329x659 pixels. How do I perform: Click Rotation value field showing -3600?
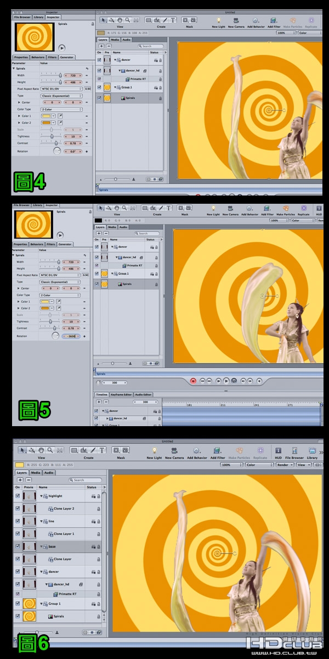[71, 336]
